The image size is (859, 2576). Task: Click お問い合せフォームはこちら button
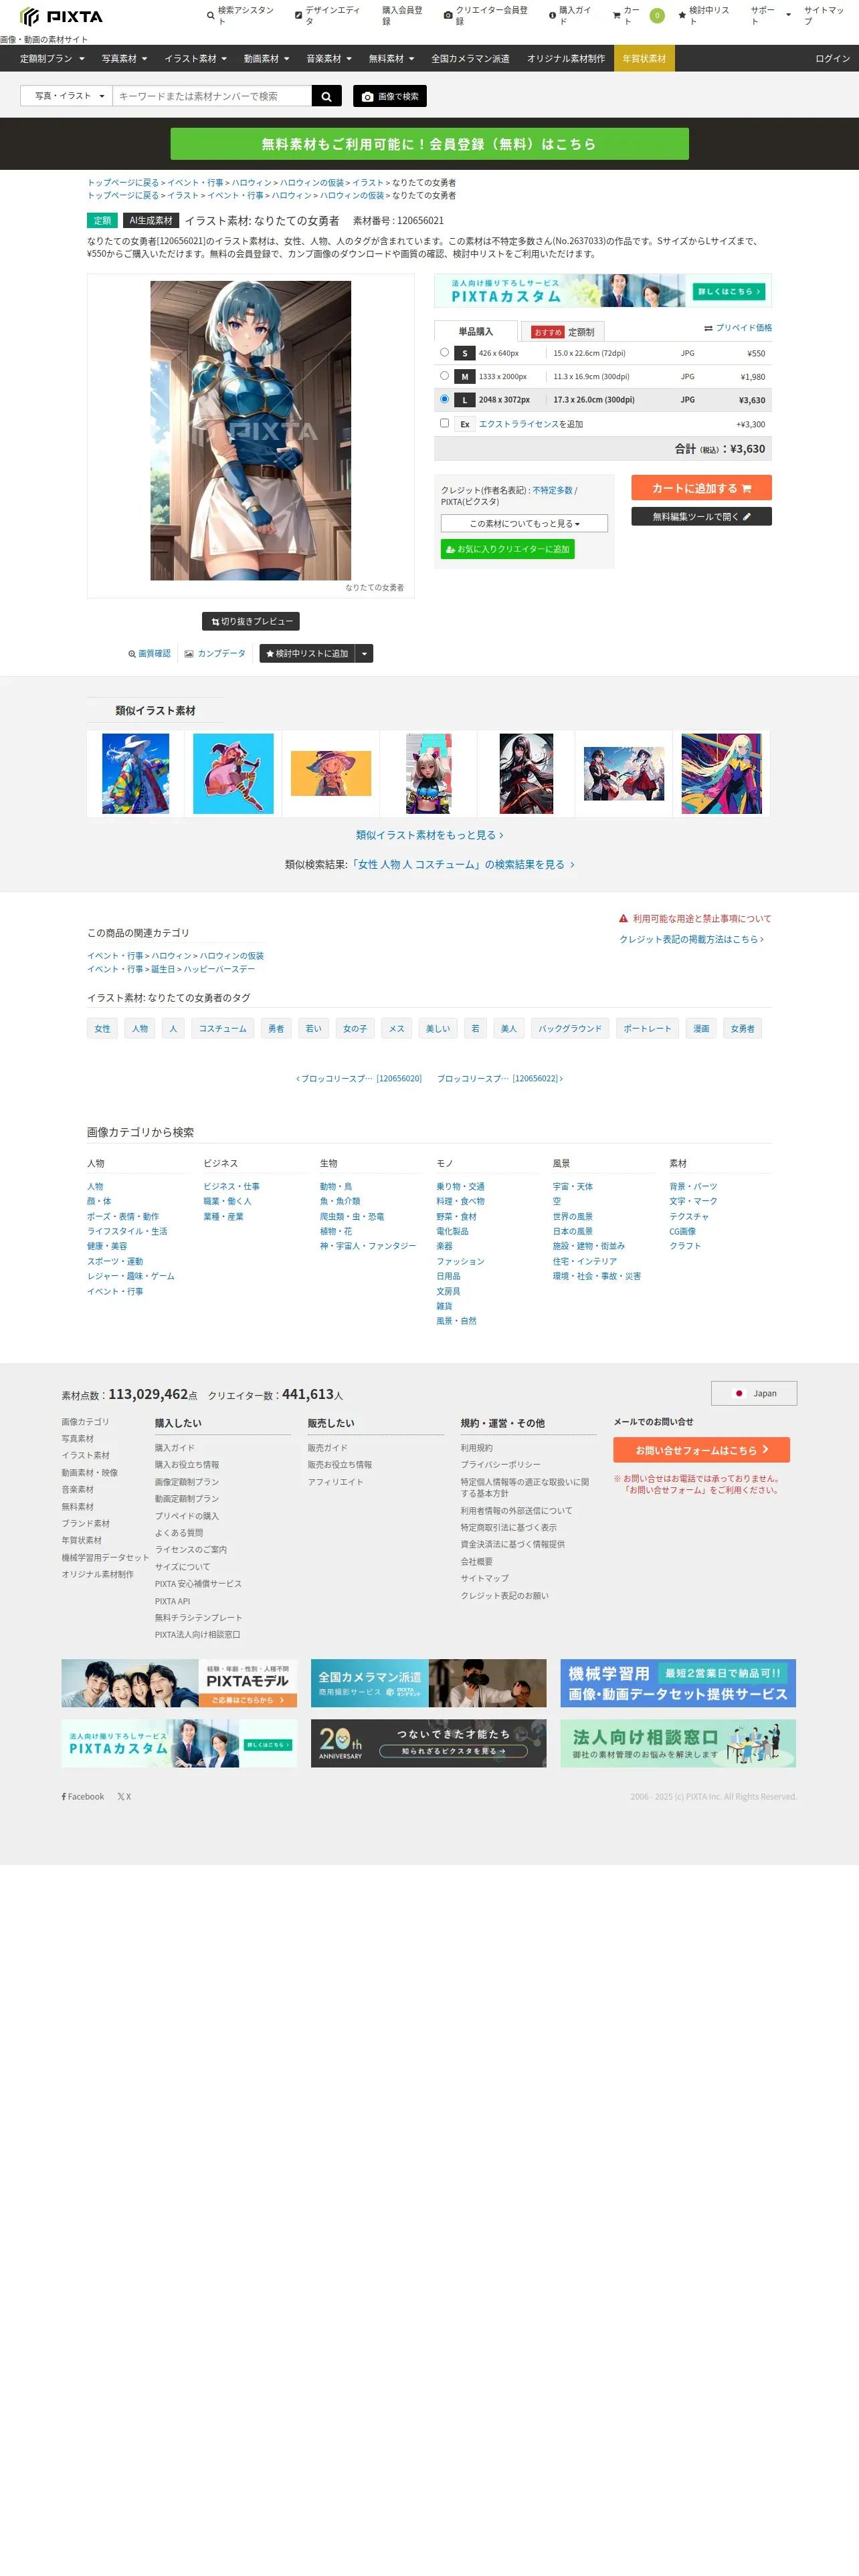pos(701,1449)
